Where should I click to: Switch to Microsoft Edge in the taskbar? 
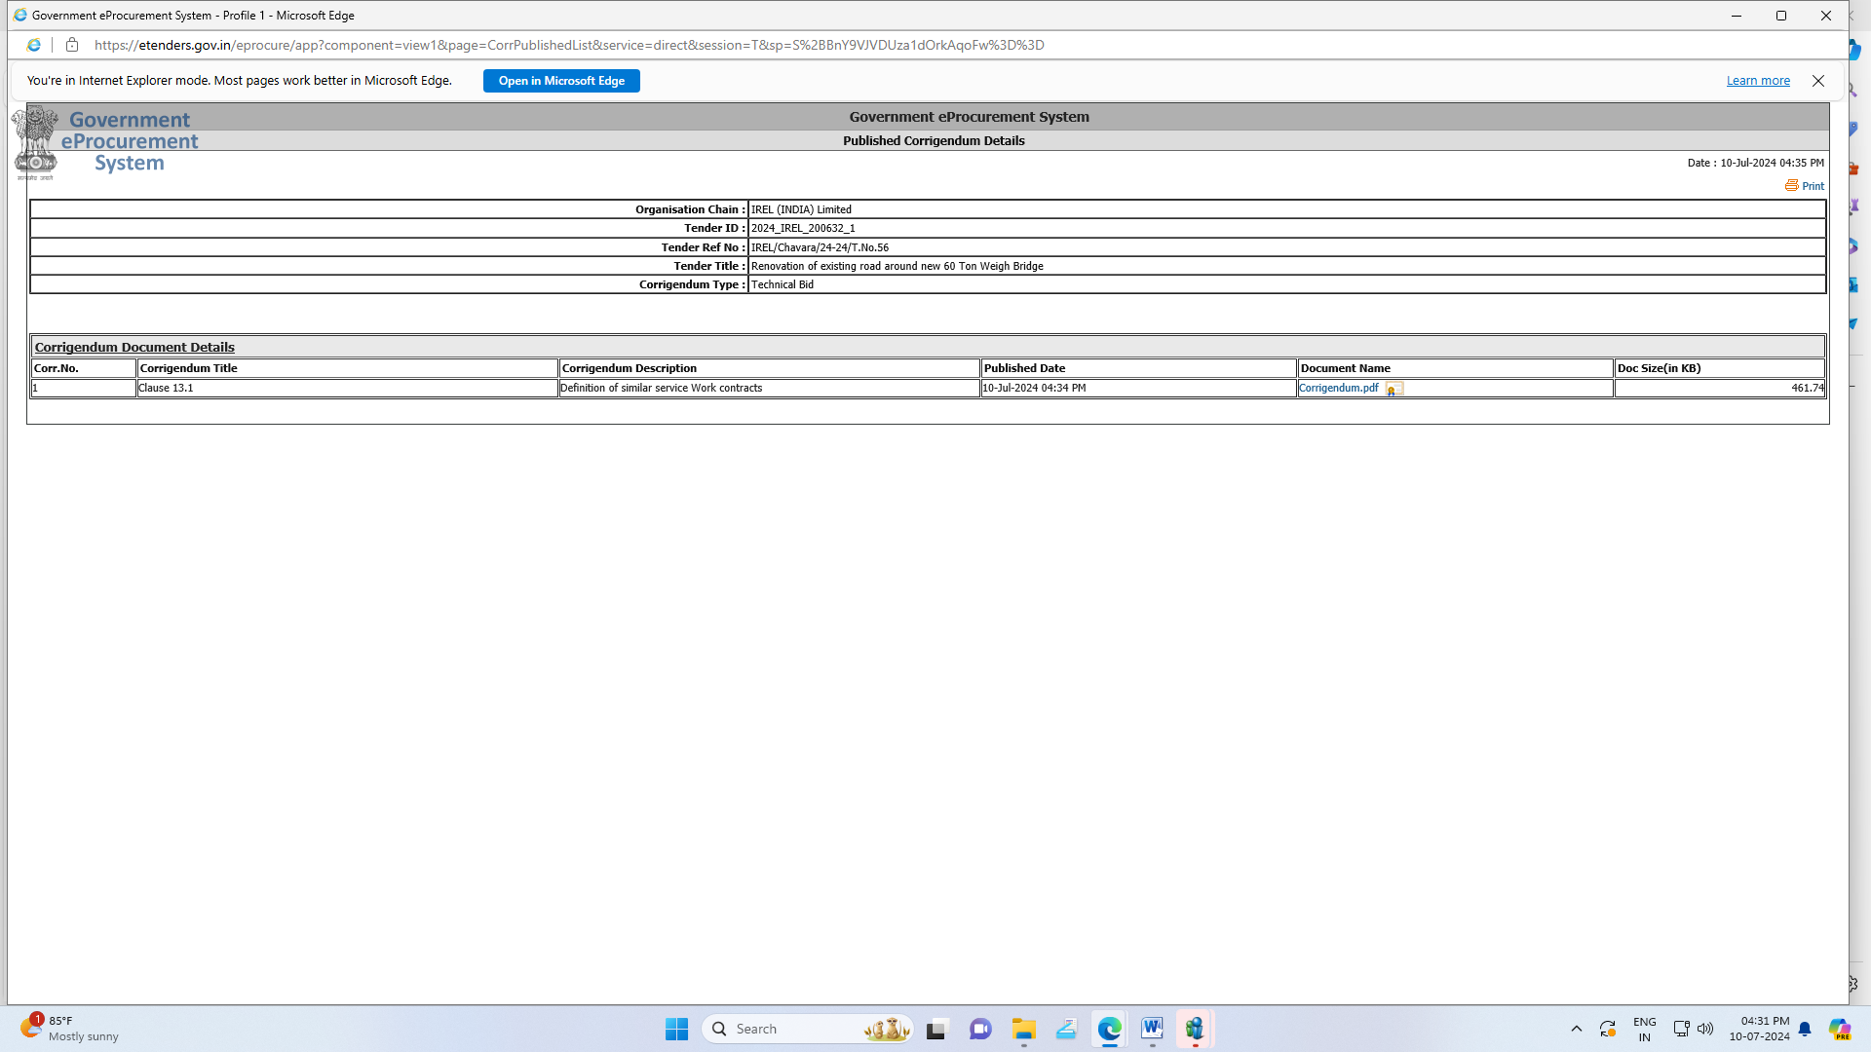pos(1109,1029)
